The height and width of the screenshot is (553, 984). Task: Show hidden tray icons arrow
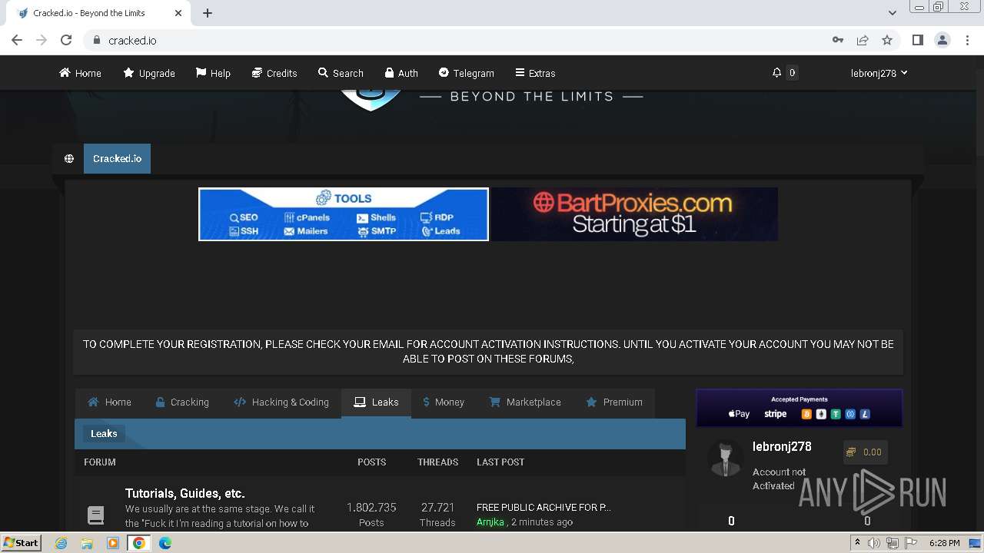[857, 543]
